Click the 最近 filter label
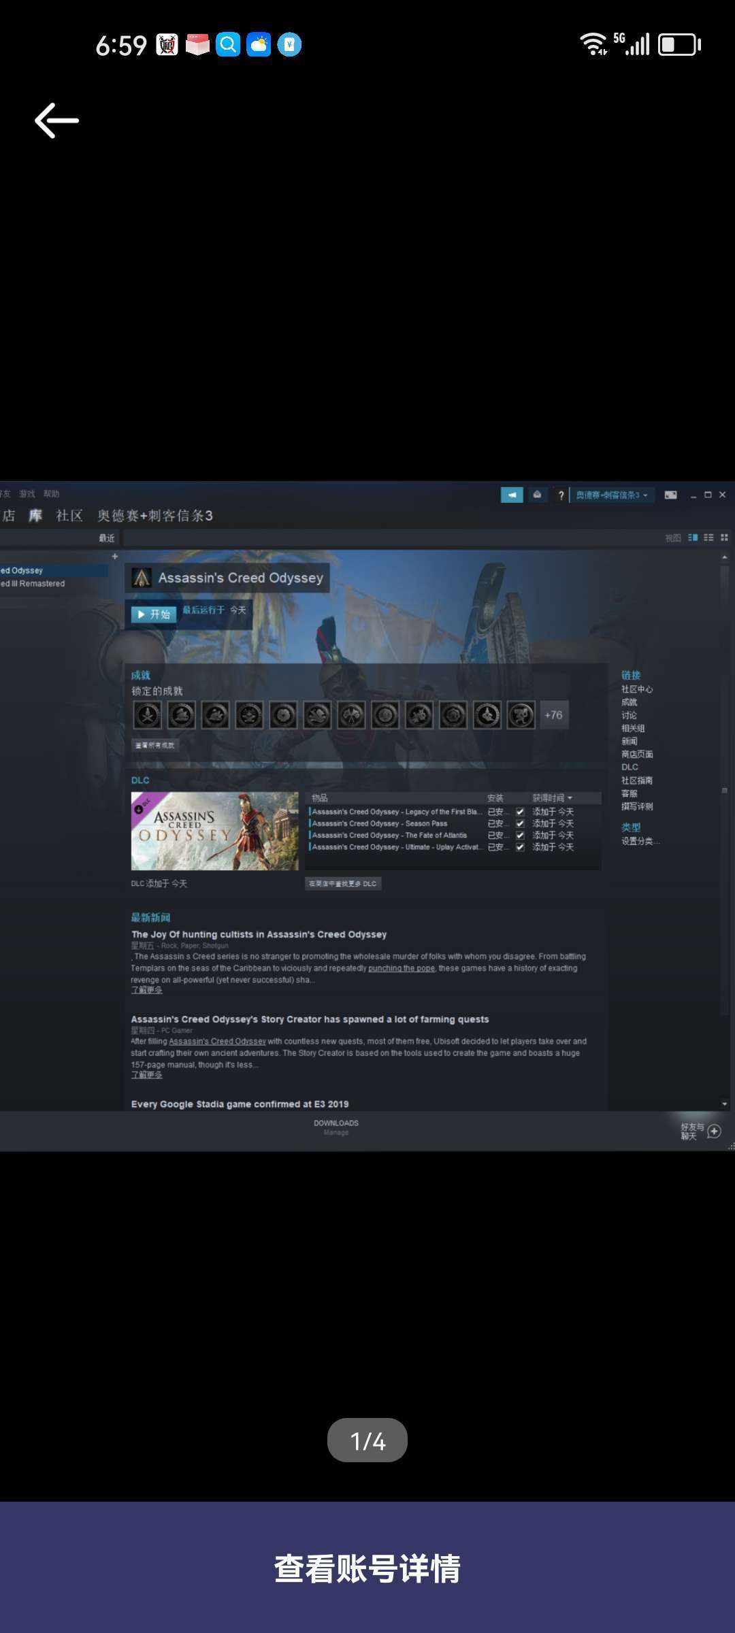 [x=107, y=538]
